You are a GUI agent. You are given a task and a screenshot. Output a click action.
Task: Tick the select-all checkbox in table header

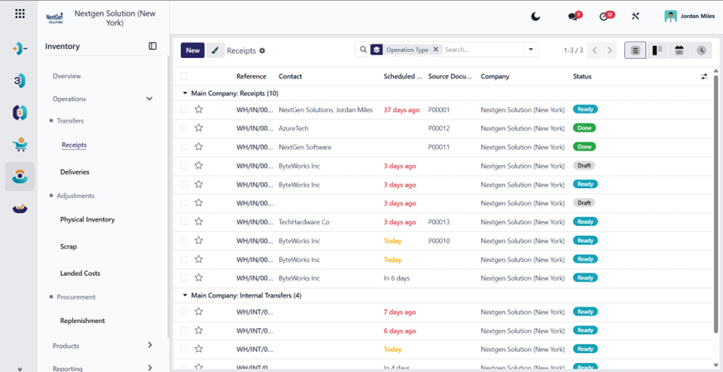coord(184,76)
